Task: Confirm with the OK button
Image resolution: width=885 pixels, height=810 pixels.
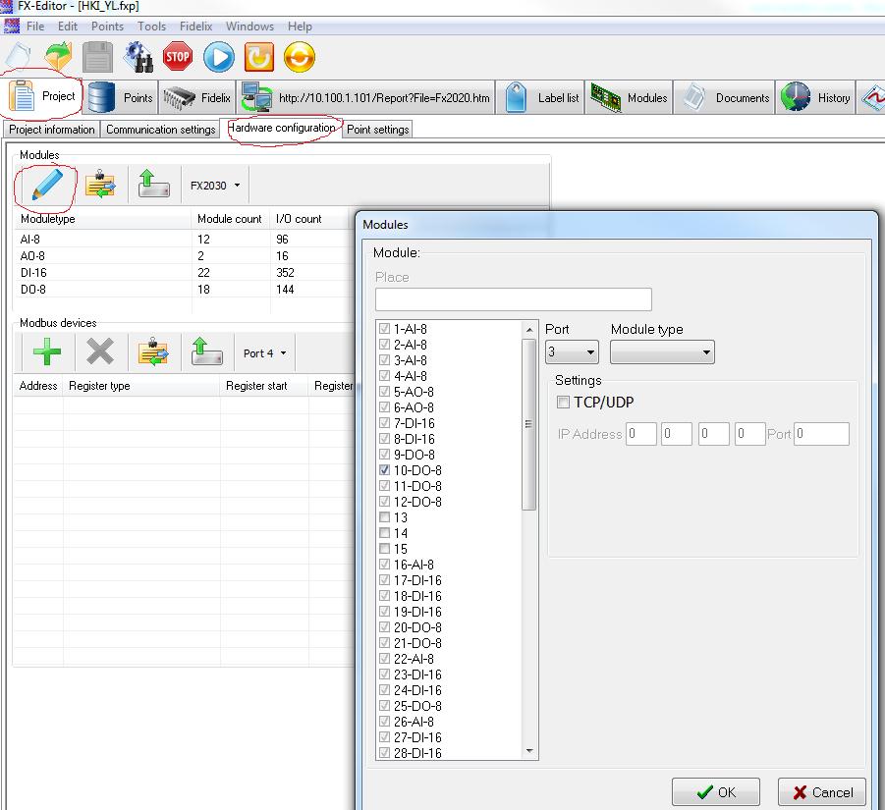Action: [x=715, y=792]
